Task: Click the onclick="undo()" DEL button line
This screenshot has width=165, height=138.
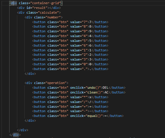Action: click(x=79, y=88)
